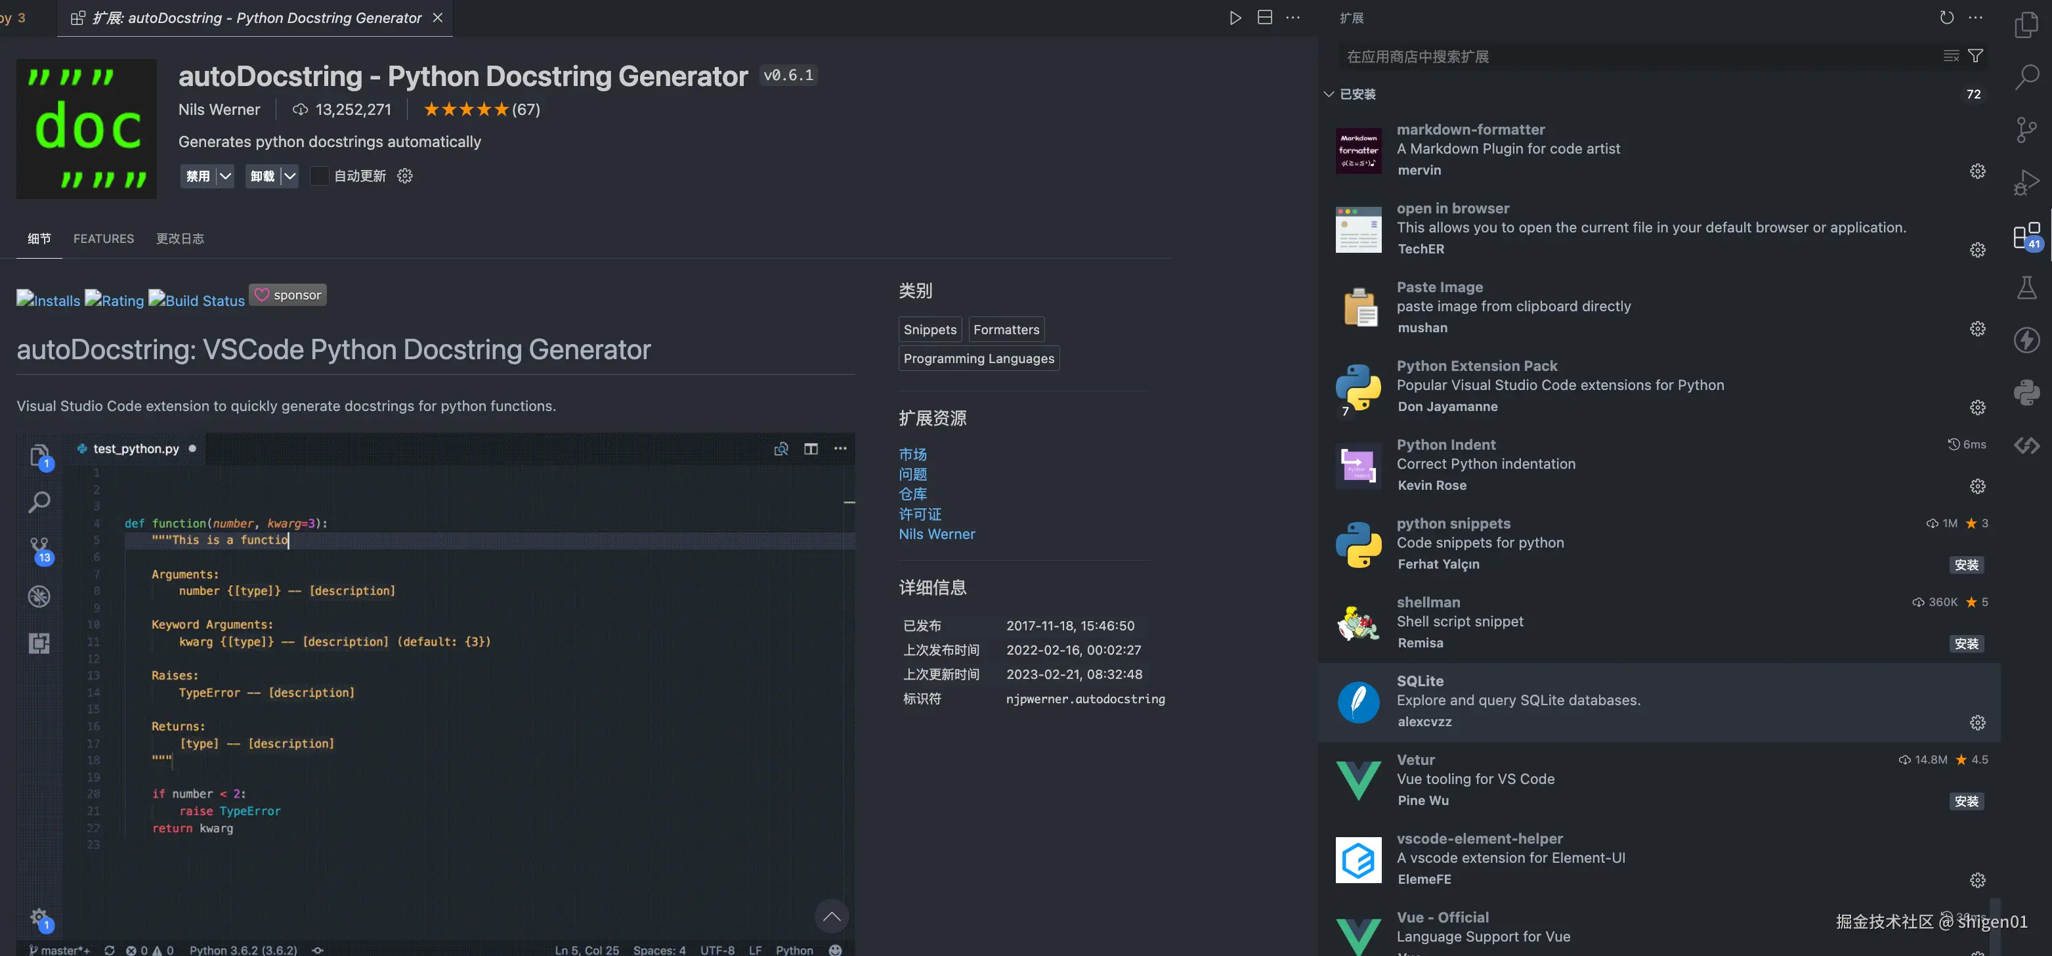The height and width of the screenshot is (956, 2052).
Task: Open the Run and Debug icon
Action: click(x=2026, y=182)
